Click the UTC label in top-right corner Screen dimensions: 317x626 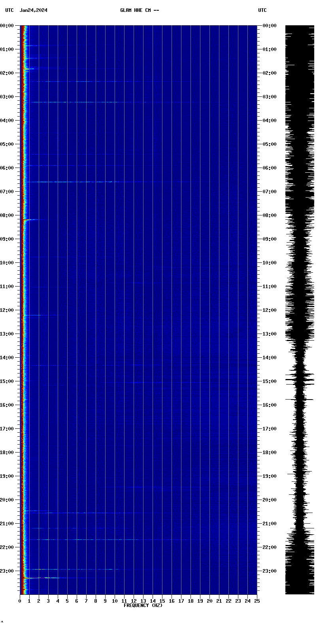tap(262, 10)
